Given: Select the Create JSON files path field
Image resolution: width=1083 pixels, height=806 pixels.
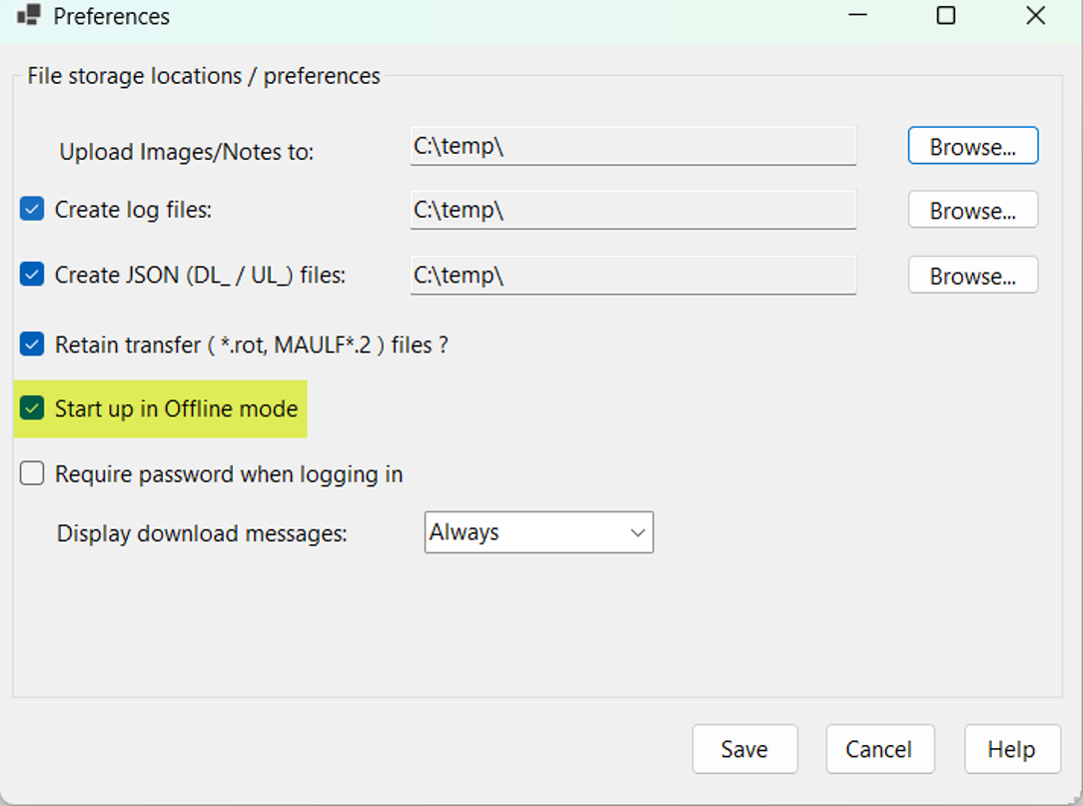Looking at the screenshot, I should click(632, 276).
